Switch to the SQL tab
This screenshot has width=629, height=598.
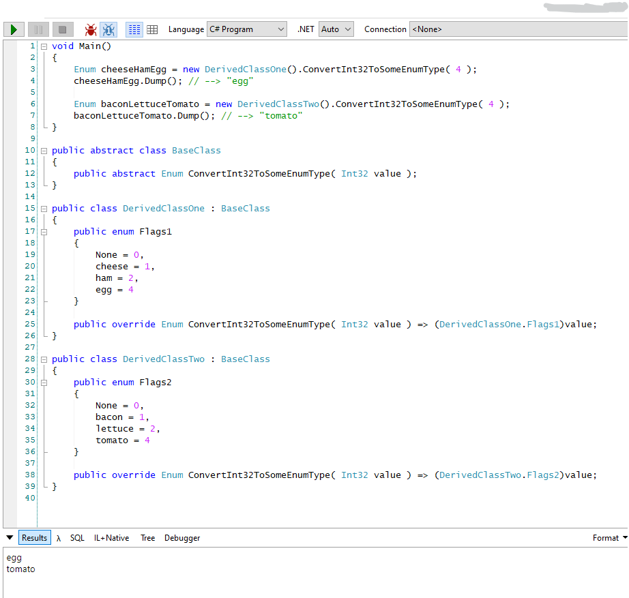point(77,538)
